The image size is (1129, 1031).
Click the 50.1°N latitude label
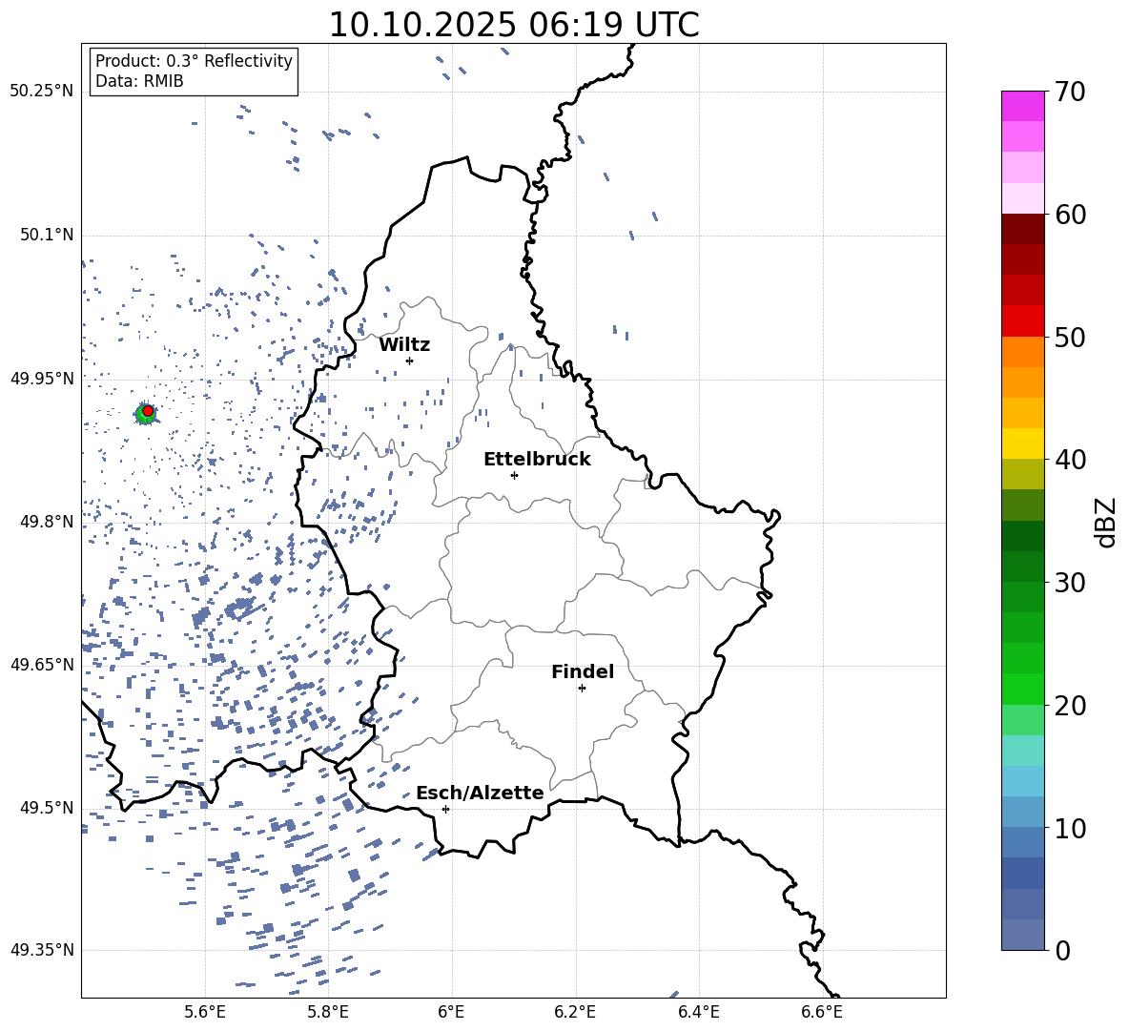point(47,235)
